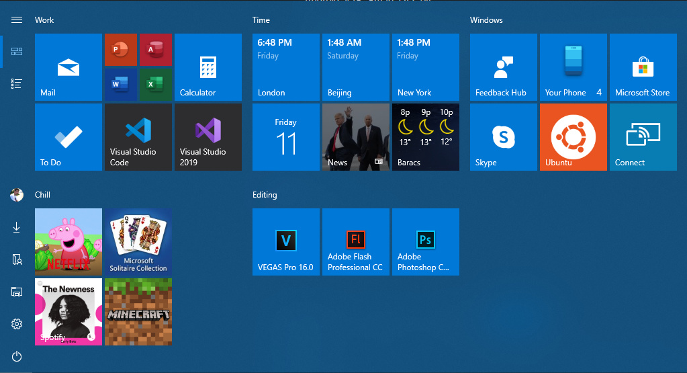This screenshot has width=687, height=373.
Task: Switch to the All apps list view
Action: (17, 84)
